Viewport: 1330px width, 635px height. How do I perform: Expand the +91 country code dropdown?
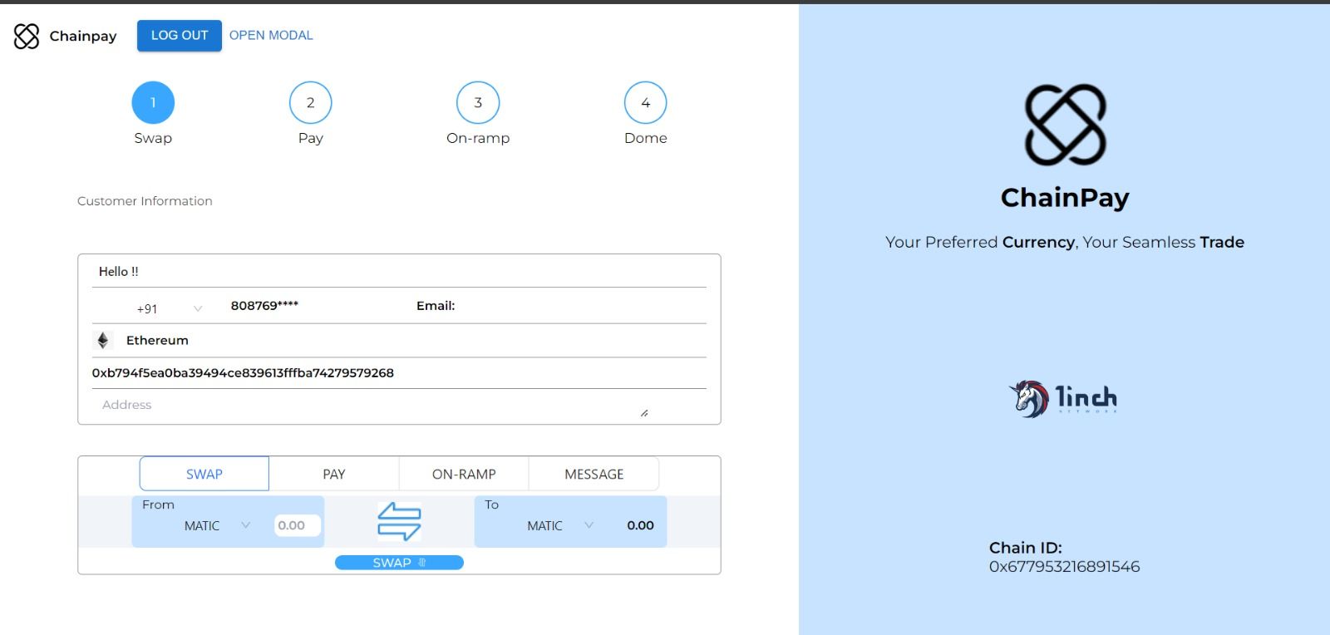169,308
